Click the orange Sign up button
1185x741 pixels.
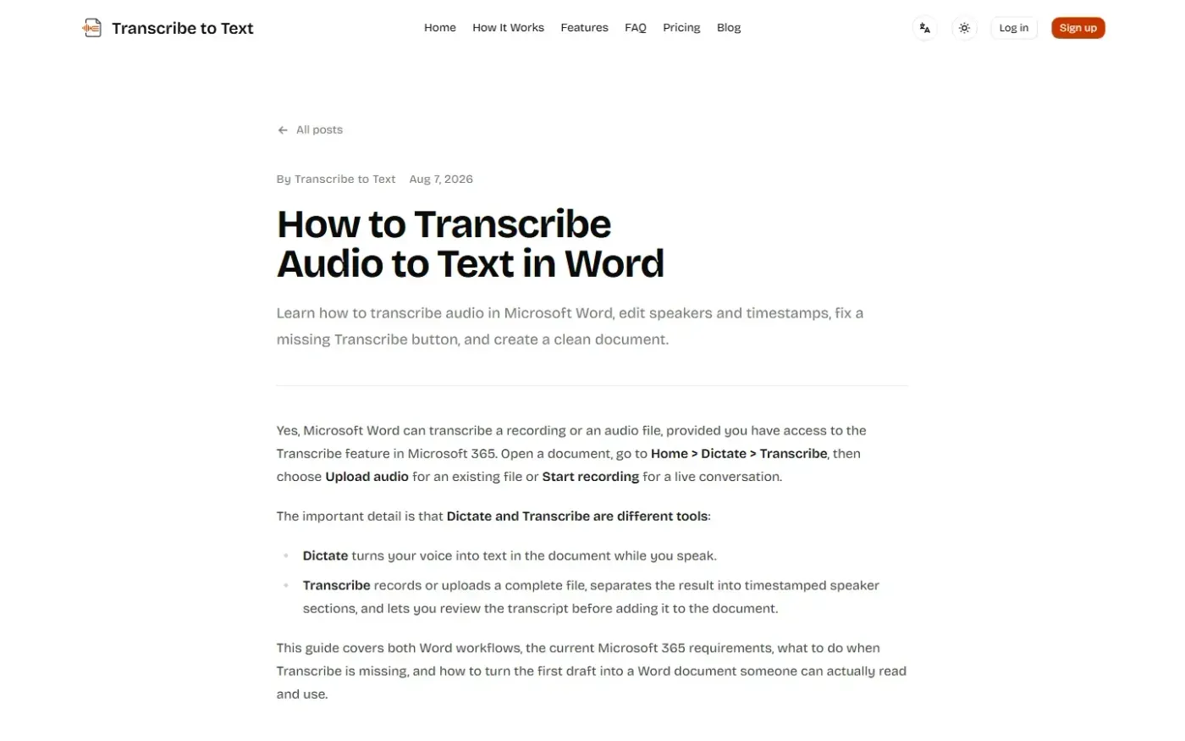pyautogui.click(x=1078, y=28)
